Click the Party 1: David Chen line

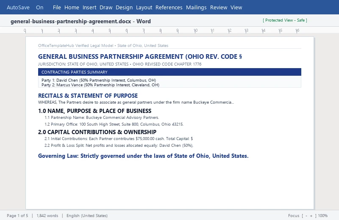point(99,80)
